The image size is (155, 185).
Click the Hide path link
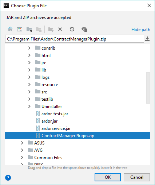(x=141, y=30)
